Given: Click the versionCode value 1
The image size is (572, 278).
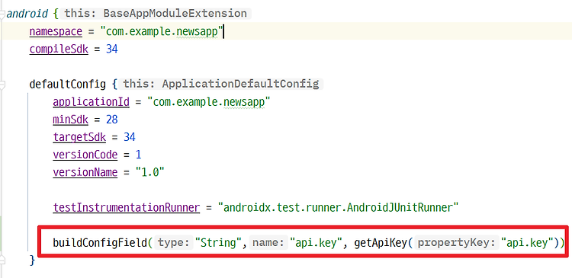Looking at the screenshot, I should point(138,155).
